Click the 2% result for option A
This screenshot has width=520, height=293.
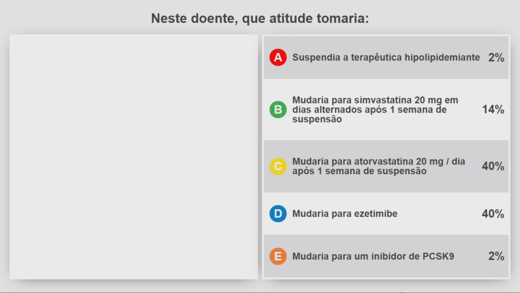coord(496,57)
